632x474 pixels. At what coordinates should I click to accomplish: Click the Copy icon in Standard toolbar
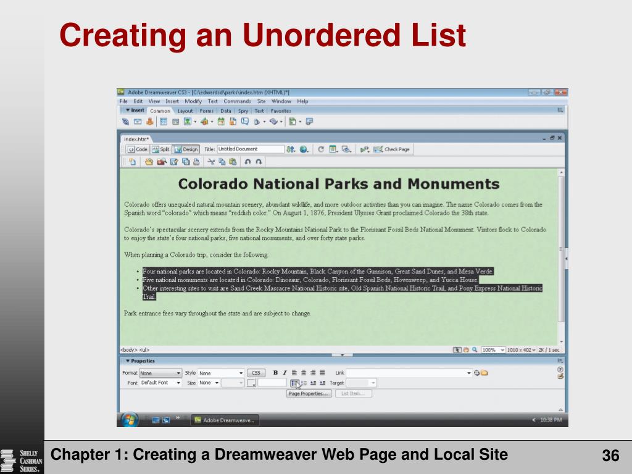click(222, 162)
